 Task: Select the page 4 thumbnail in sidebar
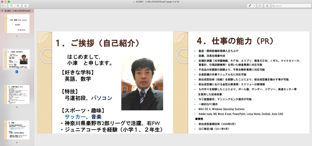tap(17, 130)
